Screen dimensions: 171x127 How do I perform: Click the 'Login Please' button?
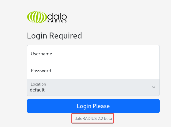93,106
